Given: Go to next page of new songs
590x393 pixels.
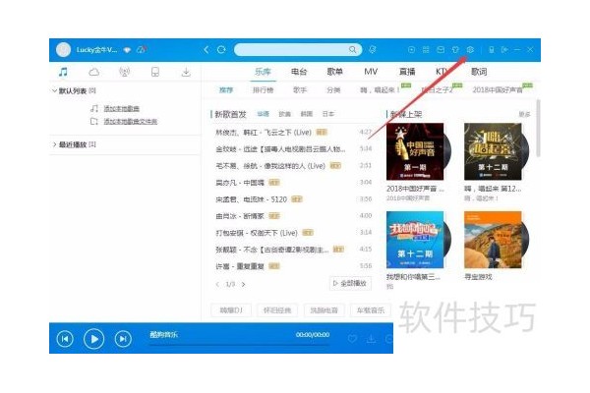Looking at the screenshot, I should click(244, 284).
